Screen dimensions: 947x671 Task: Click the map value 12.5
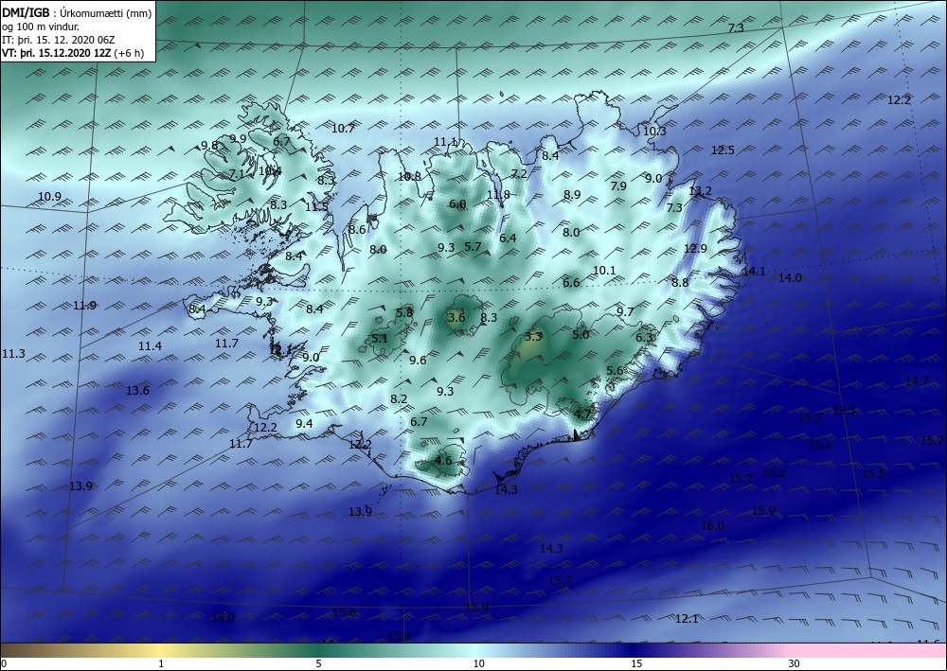(723, 150)
